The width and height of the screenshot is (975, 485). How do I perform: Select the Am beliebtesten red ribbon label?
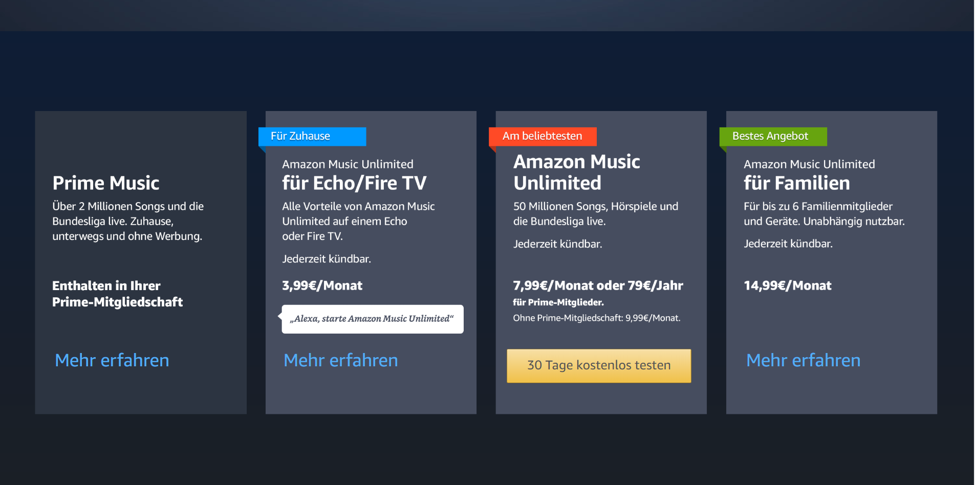pos(543,136)
